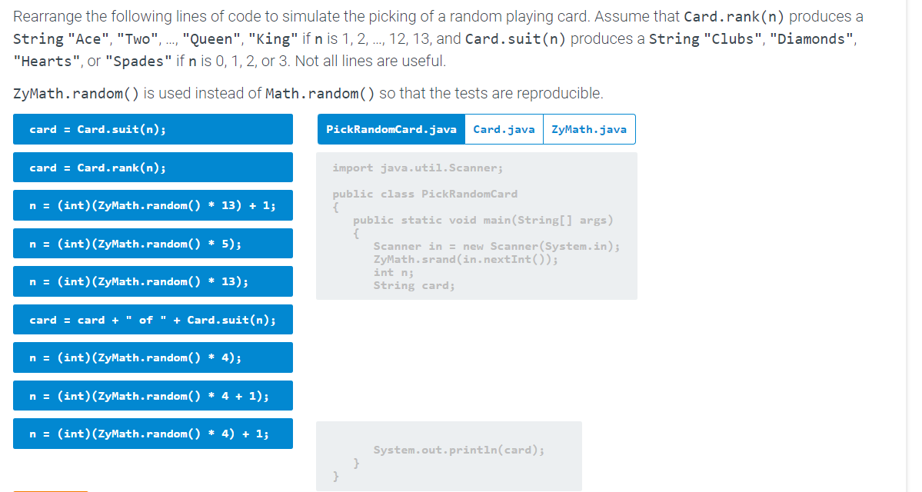
Task: Select the 'card = Card.rank(n);' code block
Action: (153, 167)
